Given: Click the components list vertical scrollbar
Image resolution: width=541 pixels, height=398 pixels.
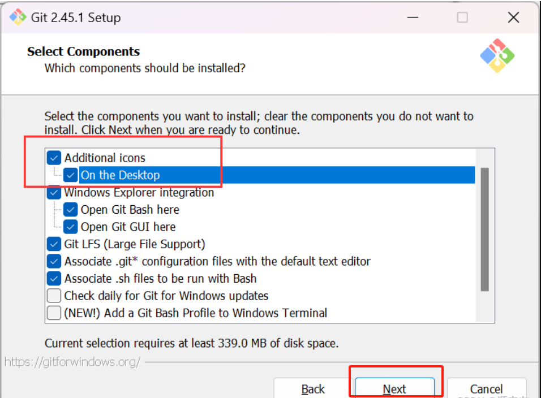Looking at the screenshot, I should (x=484, y=229).
